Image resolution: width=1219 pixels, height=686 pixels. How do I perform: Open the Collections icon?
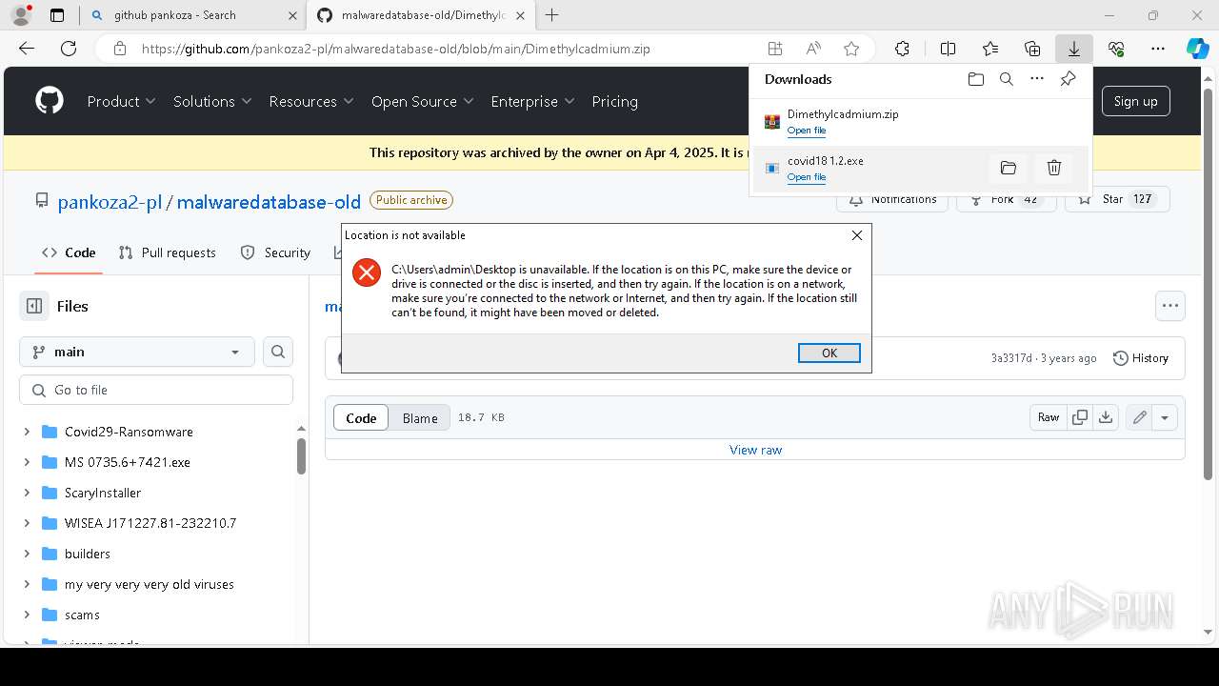tap(1032, 49)
